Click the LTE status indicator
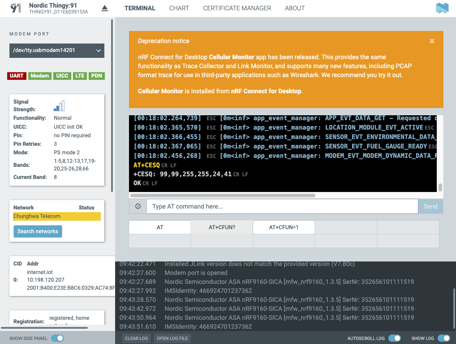The width and height of the screenshot is (456, 344). 80,76
